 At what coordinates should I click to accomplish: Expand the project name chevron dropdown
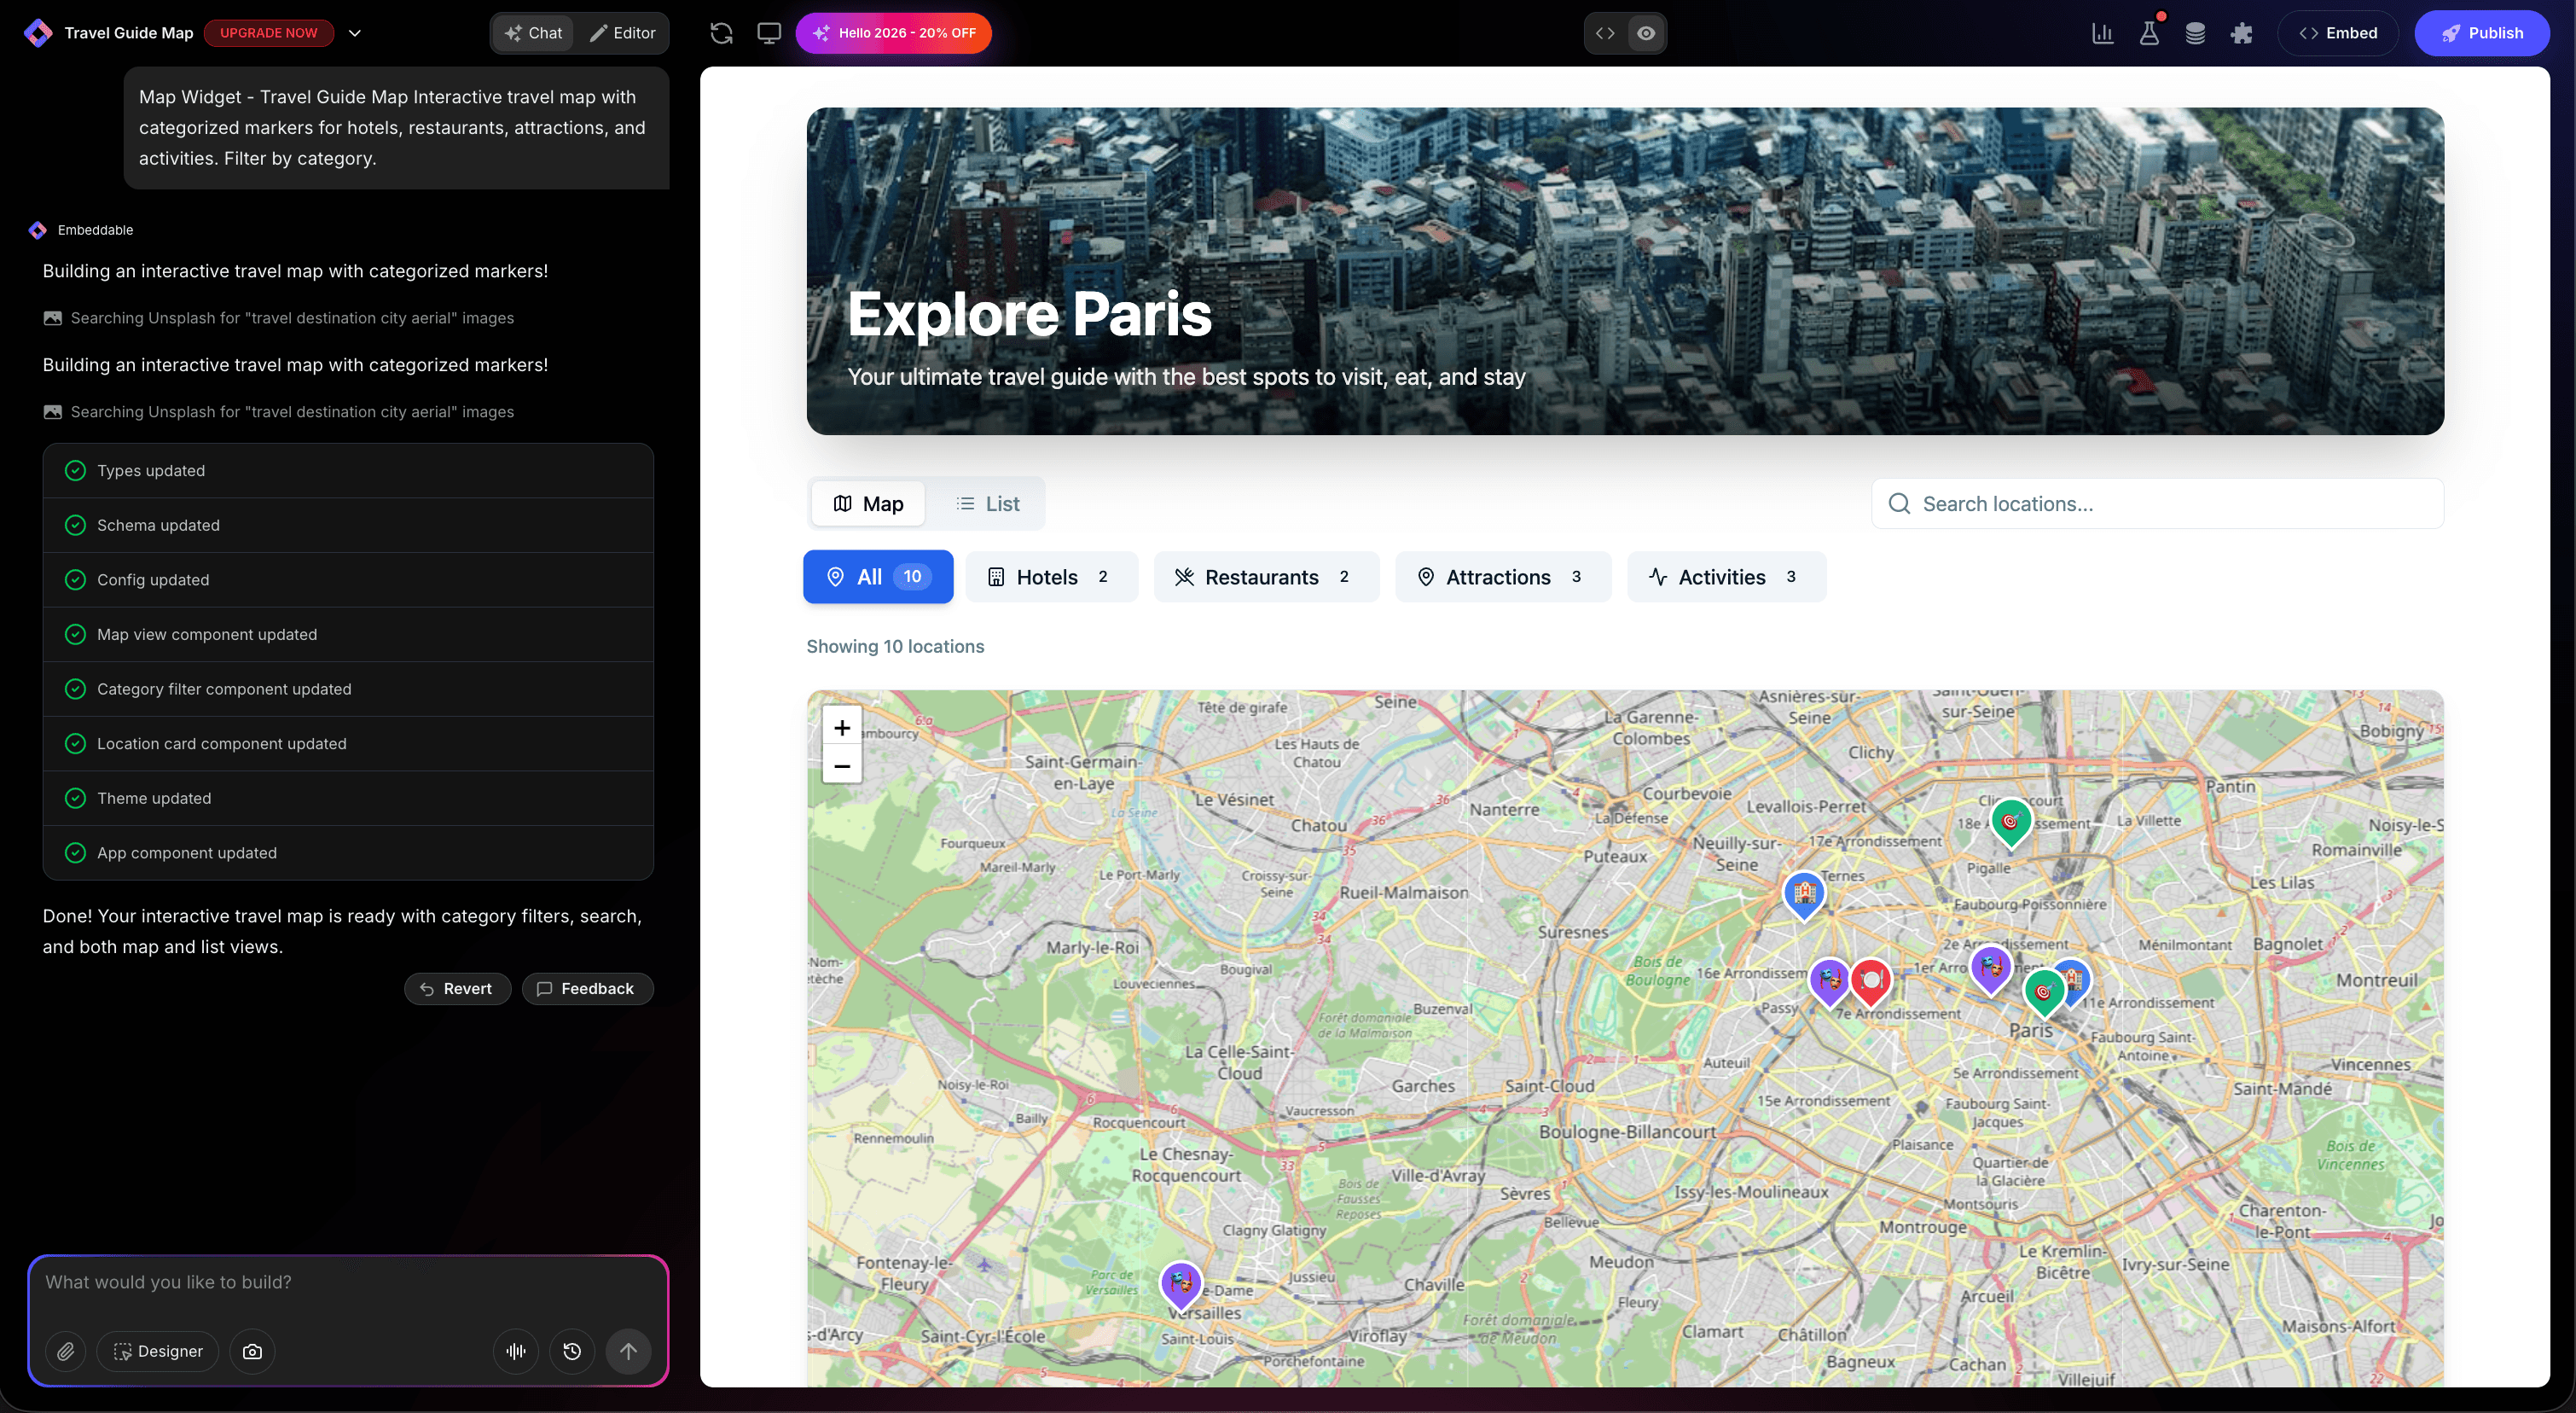tap(355, 33)
